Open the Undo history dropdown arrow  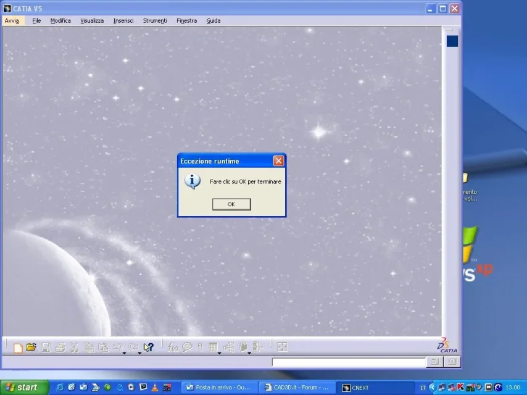pos(124,353)
